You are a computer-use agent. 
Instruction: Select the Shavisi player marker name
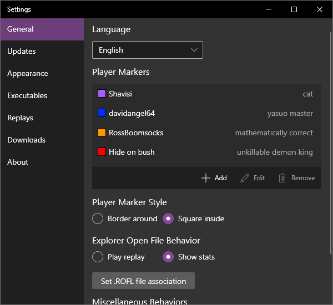pyautogui.click(x=120, y=94)
